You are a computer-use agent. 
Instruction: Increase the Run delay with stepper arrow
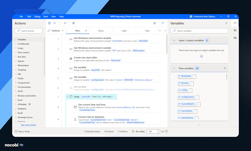pos(158,130)
